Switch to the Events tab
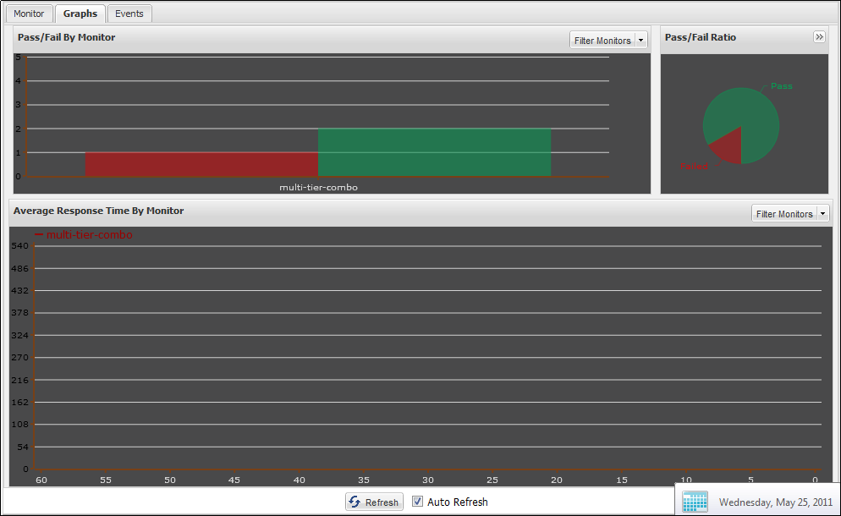841x516 pixels. click(x=129, y=14)
